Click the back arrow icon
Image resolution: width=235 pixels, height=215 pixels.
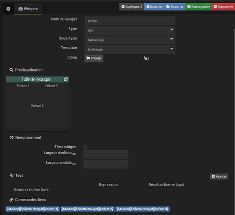point(8,9)
